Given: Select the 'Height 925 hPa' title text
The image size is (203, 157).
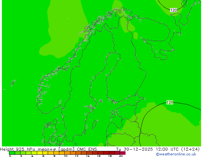Looking at the screenshot, I should coord(18,149).
